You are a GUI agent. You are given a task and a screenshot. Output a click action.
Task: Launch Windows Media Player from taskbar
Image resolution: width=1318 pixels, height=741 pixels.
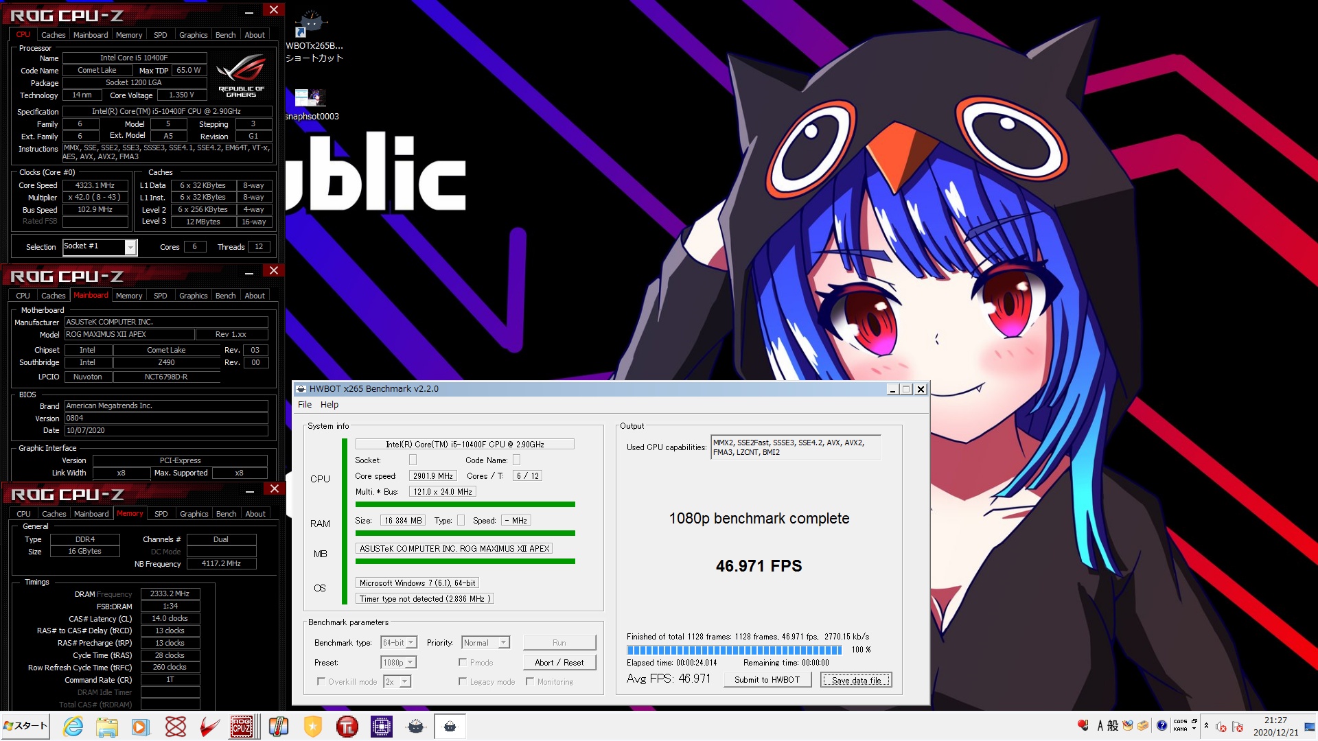pyautogui.click(x=141, y=727)
